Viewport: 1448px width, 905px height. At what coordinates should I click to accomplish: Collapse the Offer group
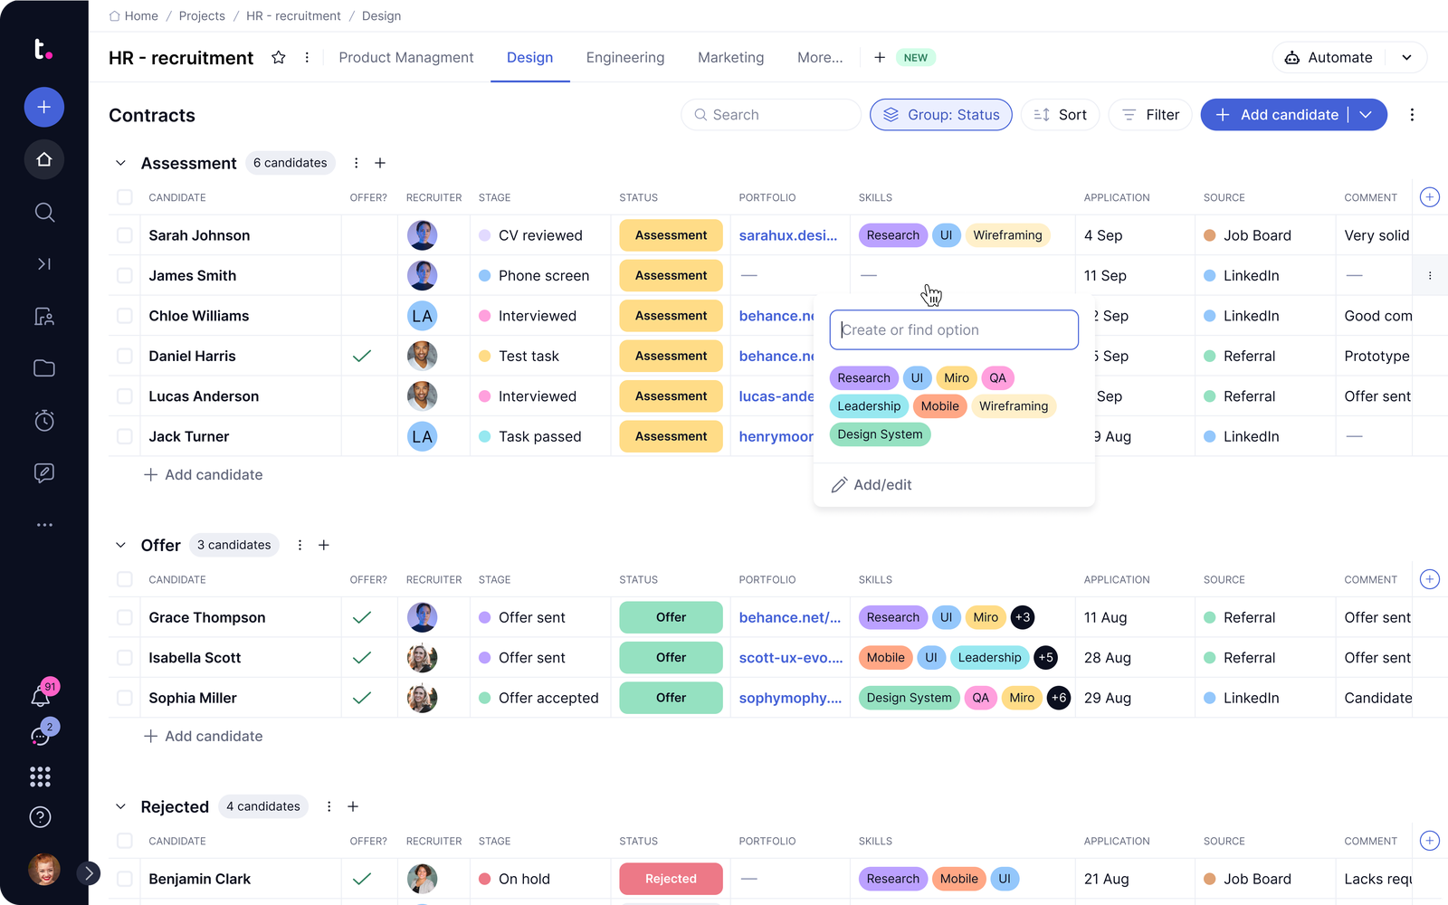point(120,545)
